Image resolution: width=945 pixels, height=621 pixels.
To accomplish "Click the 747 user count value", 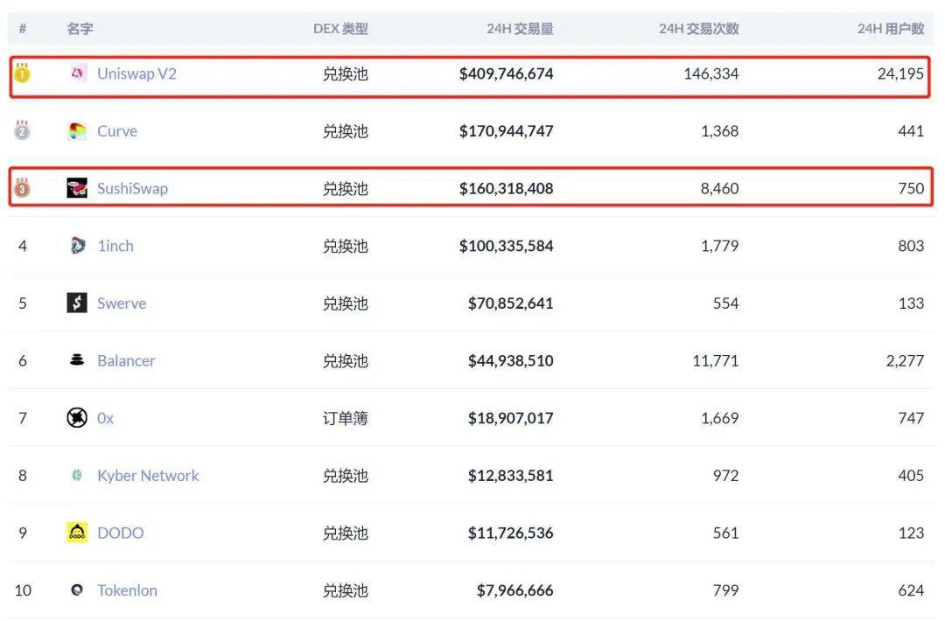I will tap(911, 418).
